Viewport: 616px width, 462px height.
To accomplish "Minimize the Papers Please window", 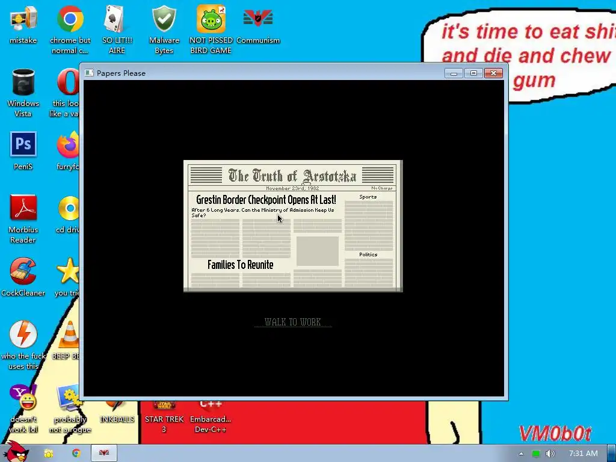I will (x=454, y=73).
